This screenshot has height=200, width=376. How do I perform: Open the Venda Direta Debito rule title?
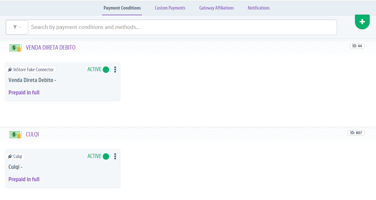32,80
